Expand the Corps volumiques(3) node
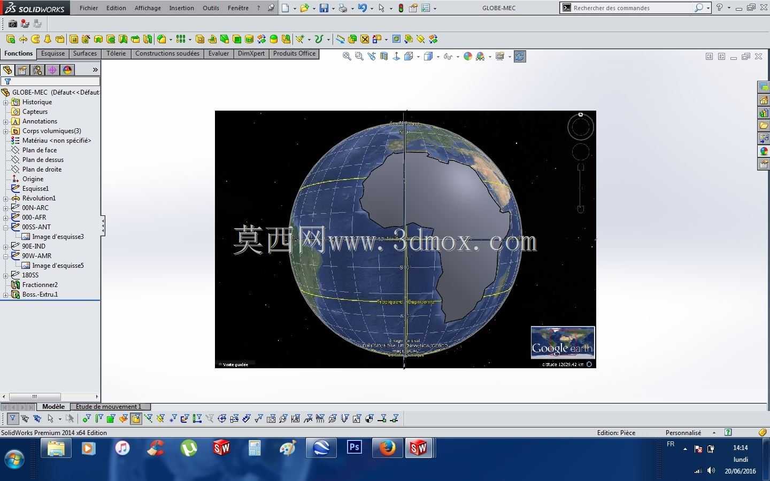Screen dimensions: 770x481 [5, 131]
